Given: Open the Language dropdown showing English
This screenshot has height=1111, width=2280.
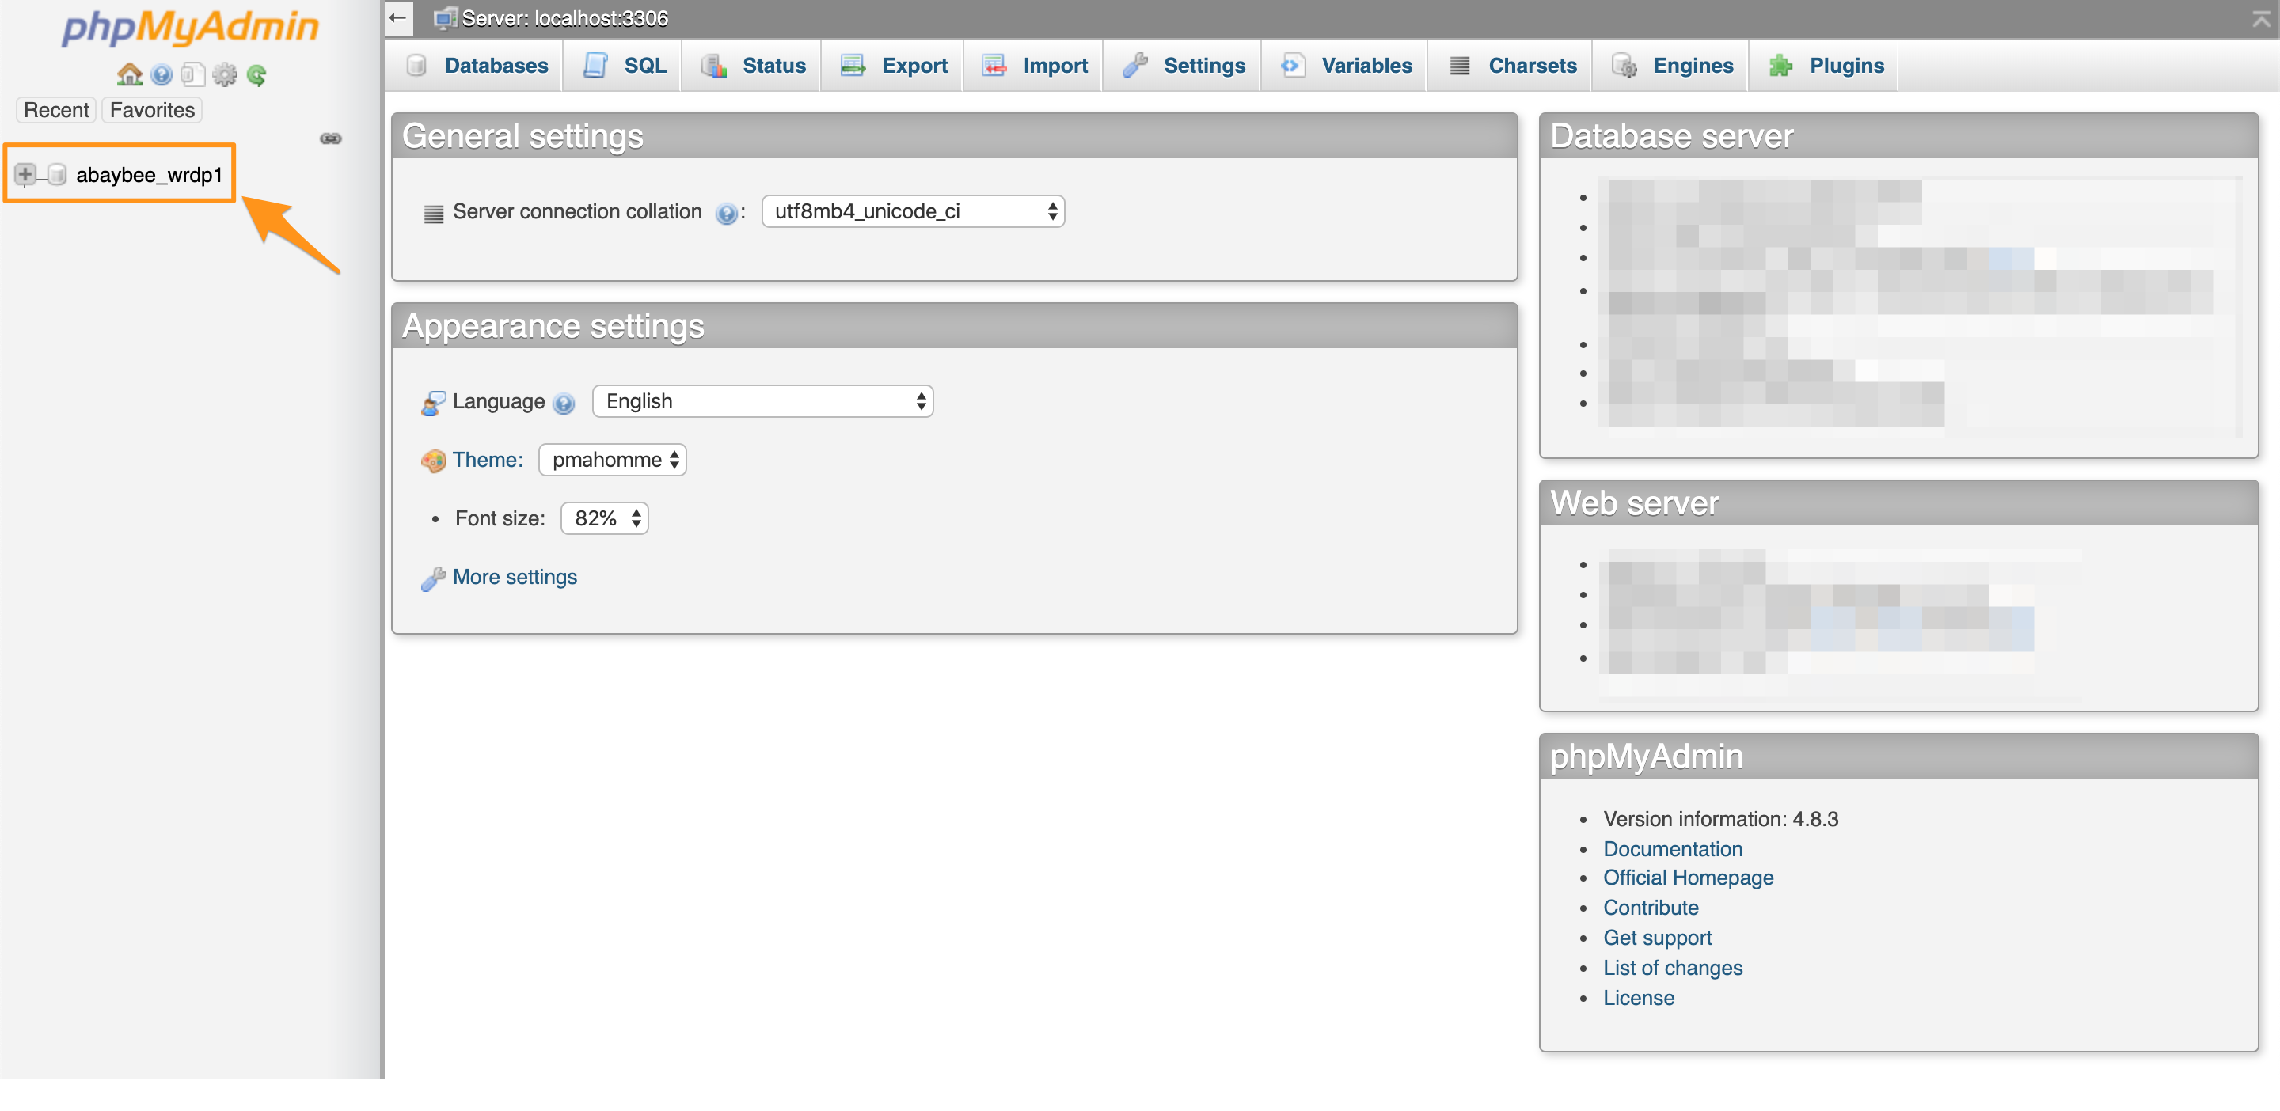Looking at the screenshot, I should tap(762, 401).
